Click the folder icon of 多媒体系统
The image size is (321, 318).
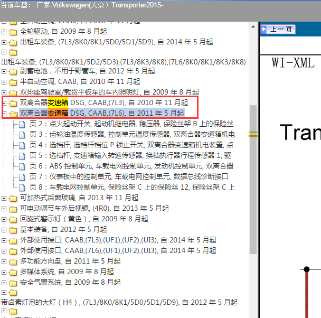[13, 273]
